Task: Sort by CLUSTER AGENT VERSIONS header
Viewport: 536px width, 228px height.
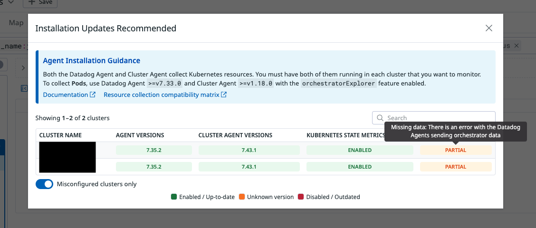Action: pos(235,135)
